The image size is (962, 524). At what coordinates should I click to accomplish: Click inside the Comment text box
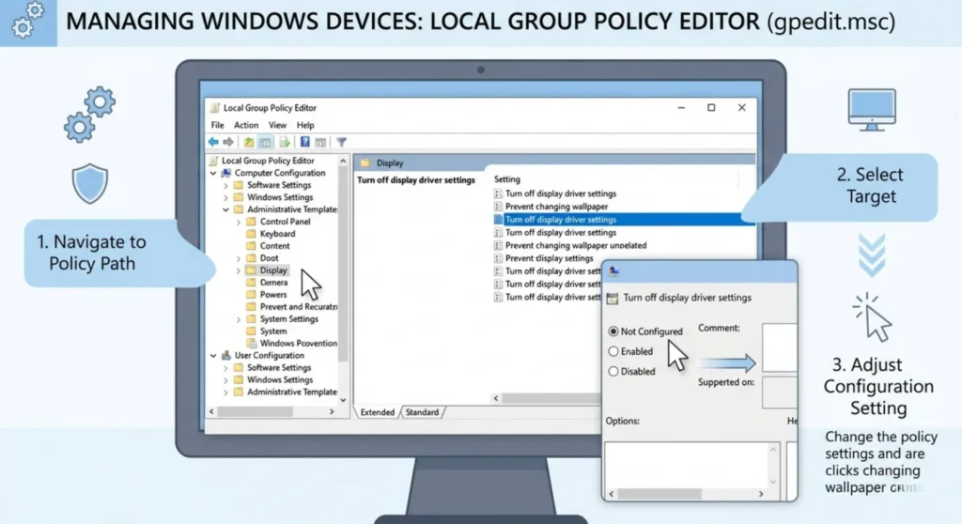780,347
